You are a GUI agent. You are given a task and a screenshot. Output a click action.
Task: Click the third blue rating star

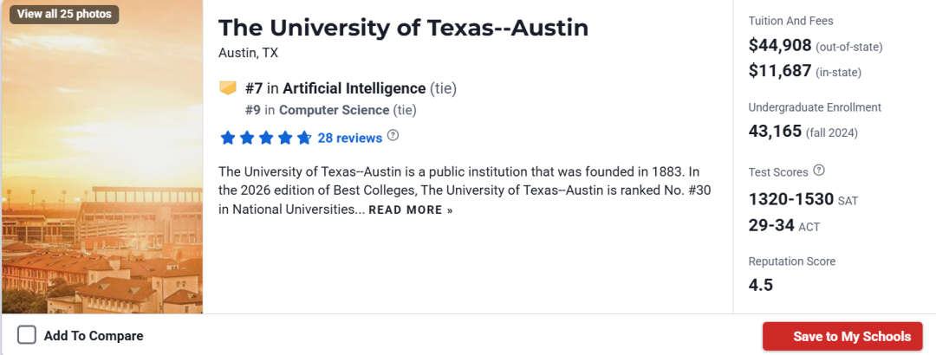[x=266, y=138]
